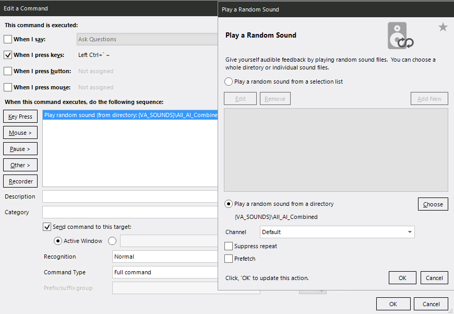
Task: Enable the 'When I say' checkbox
Action: point(8,39)
